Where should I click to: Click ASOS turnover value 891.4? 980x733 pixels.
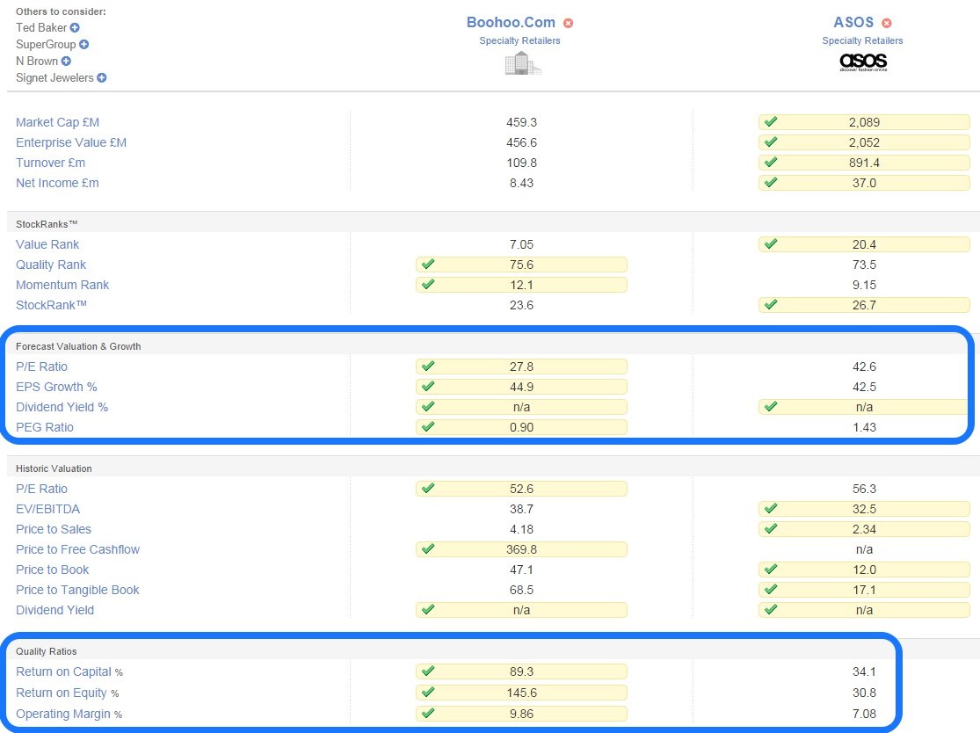click(864, 163)
